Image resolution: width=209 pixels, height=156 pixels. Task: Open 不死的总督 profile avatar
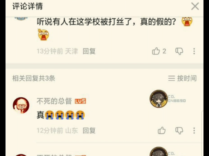21,105
